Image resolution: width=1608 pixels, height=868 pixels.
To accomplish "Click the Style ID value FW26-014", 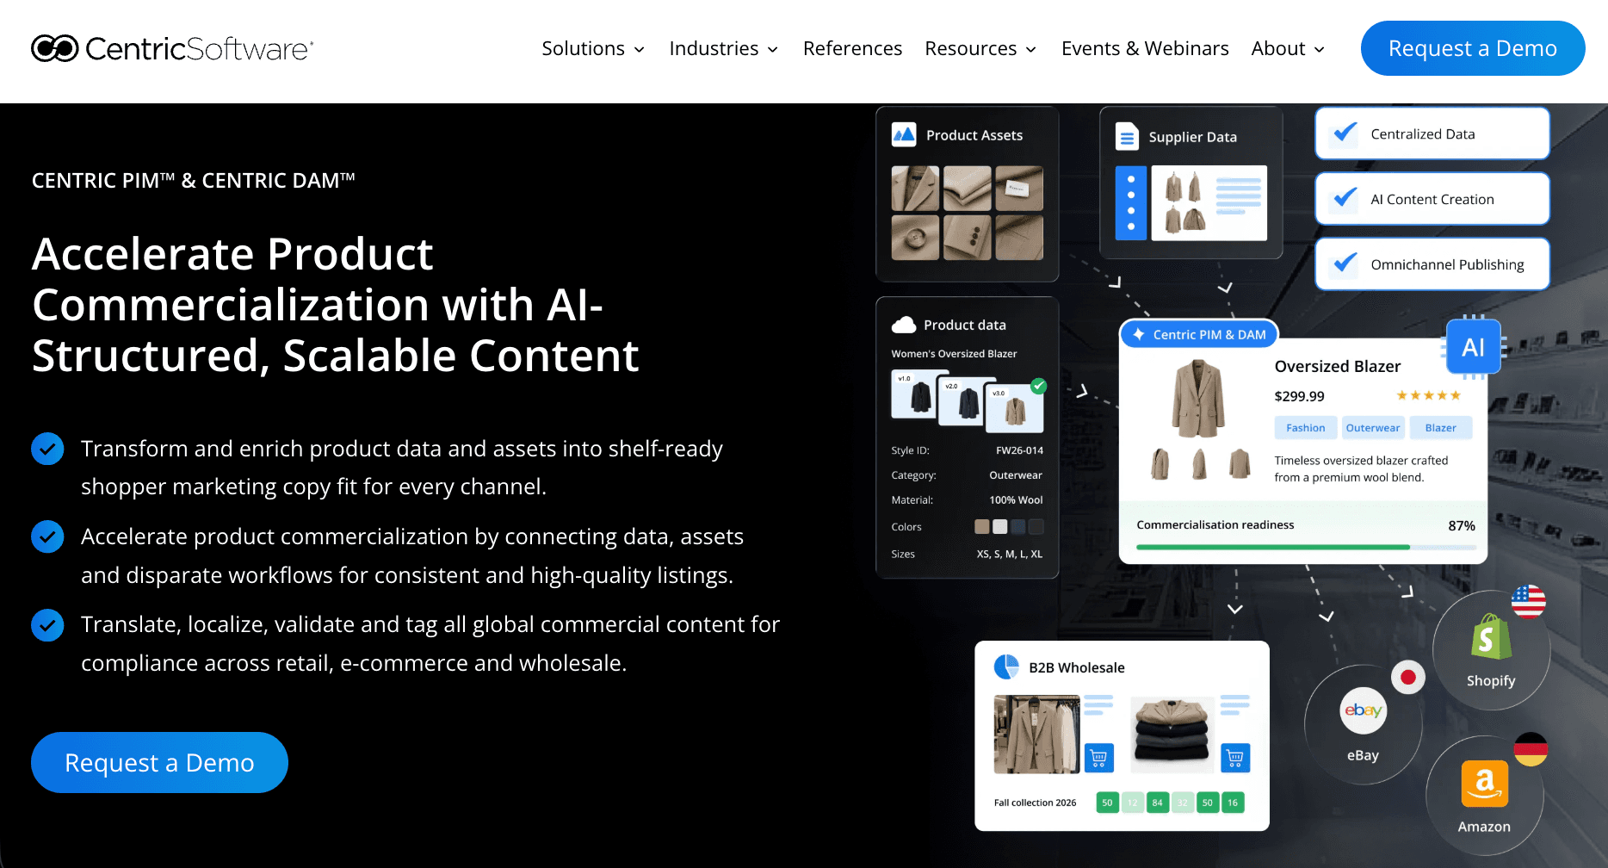I will click(1019, 450).
